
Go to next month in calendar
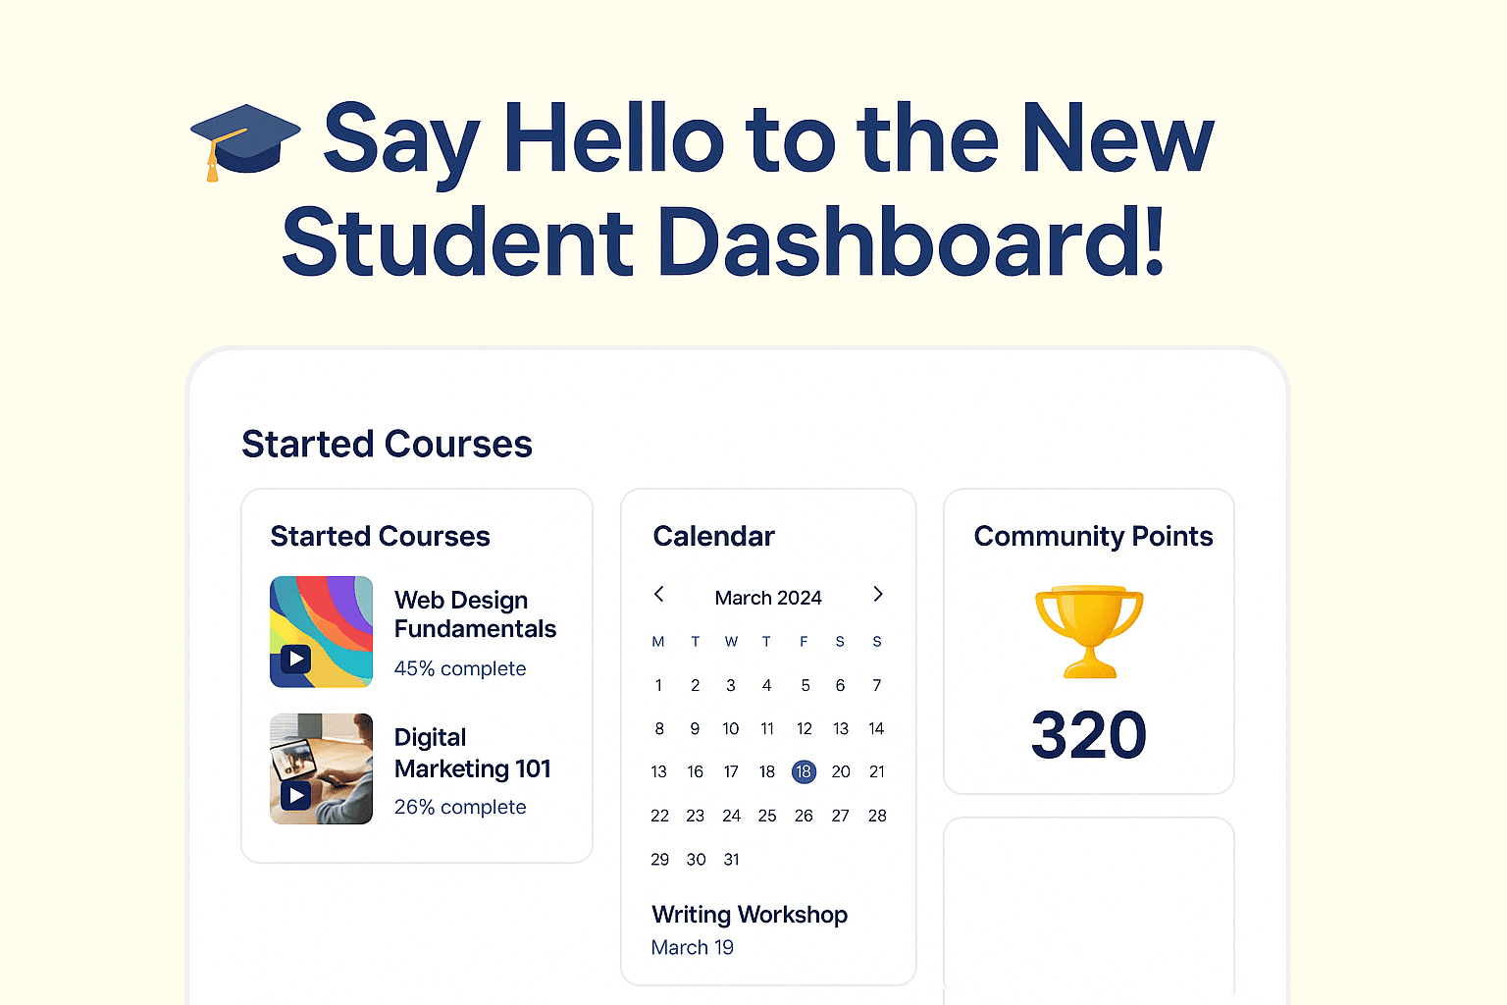coord(878,594)
